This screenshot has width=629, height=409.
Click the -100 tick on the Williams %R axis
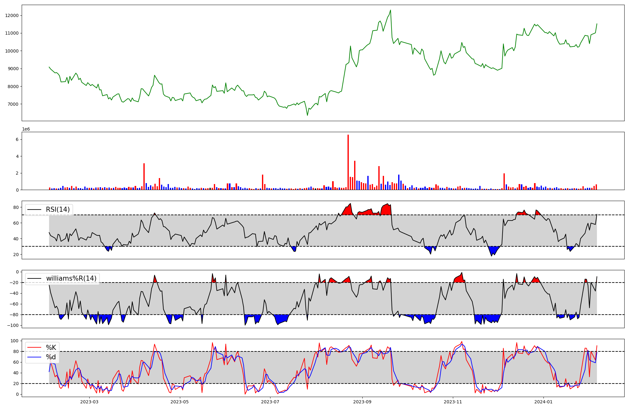[x=13, y=325]
